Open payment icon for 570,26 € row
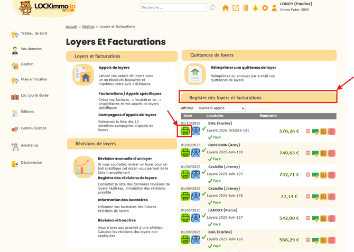 coord(315,132)
